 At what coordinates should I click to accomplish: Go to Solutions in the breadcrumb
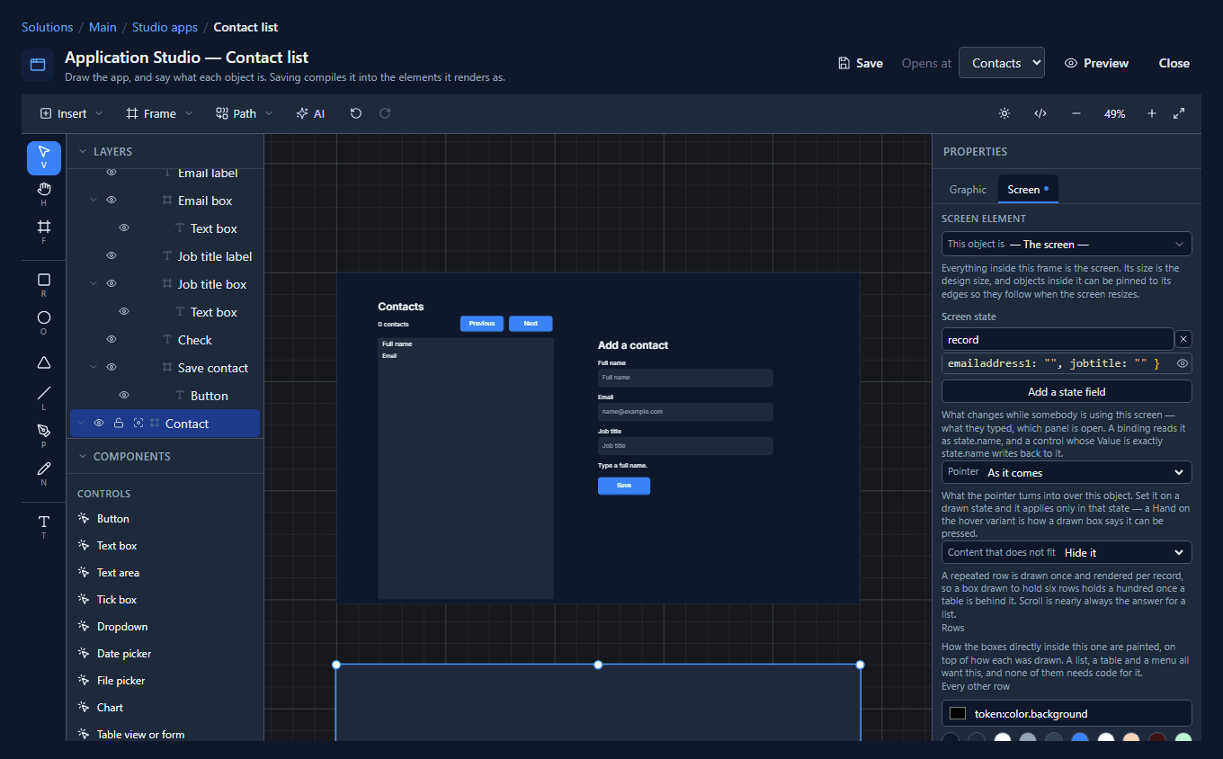(x=47, y=27)
